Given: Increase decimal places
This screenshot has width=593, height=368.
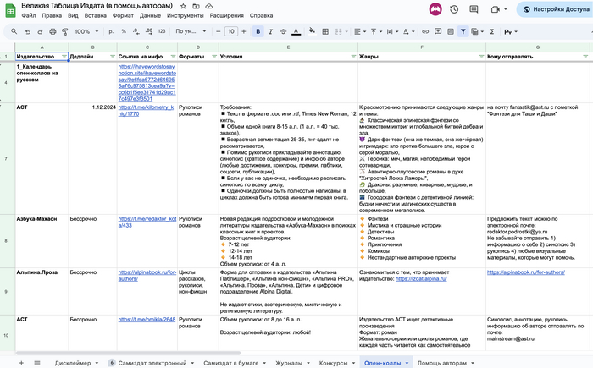Looking at the screenshot, I should pyautogui.click(x=149, y=32).
